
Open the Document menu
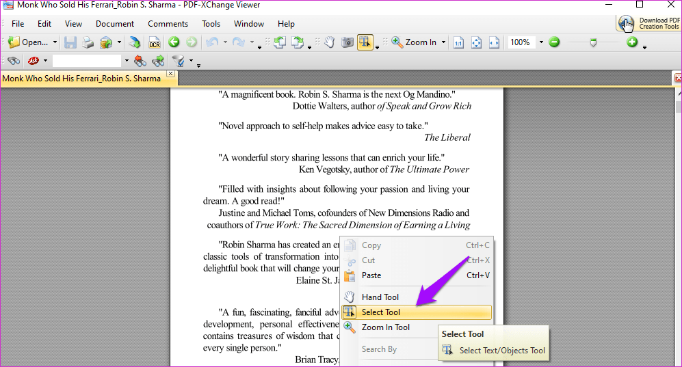click(115, 24)
